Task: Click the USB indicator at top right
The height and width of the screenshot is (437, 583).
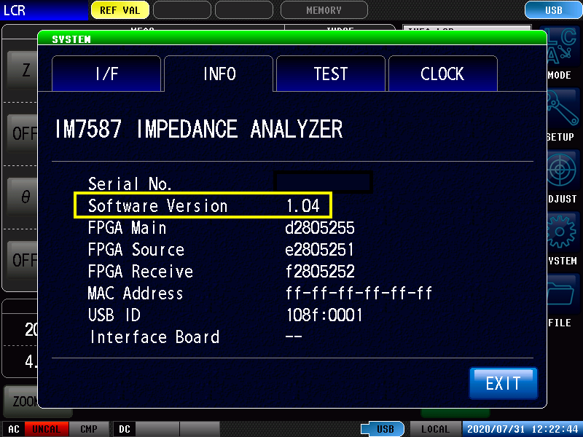Action: click(x=553, y=10)
